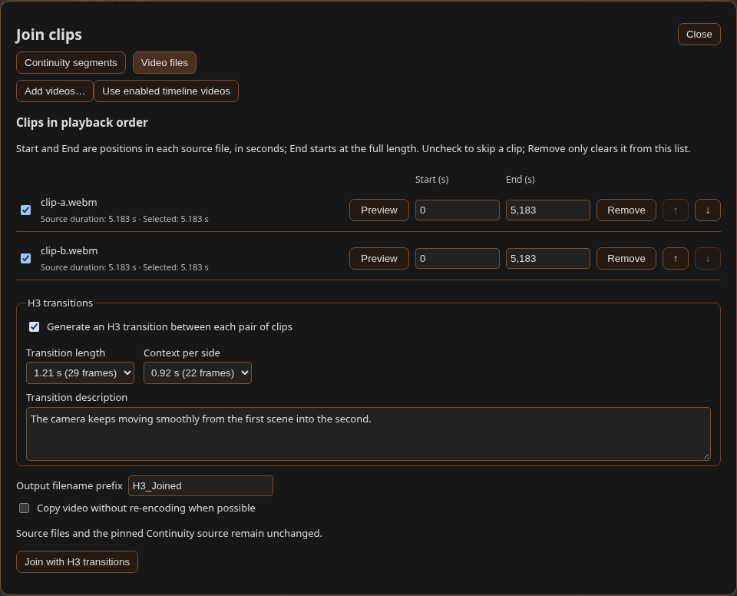737x596 pixels.
Task: Click the H3 transitions group label
Action: (60, 303)
